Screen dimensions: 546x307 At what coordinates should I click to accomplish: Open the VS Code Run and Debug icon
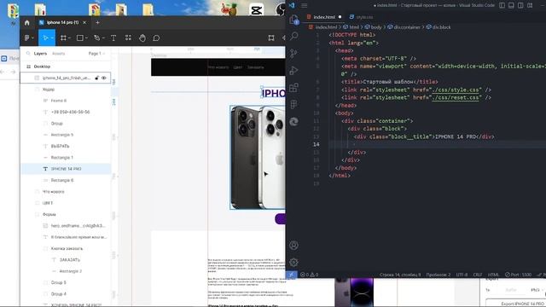click(293, 70)
